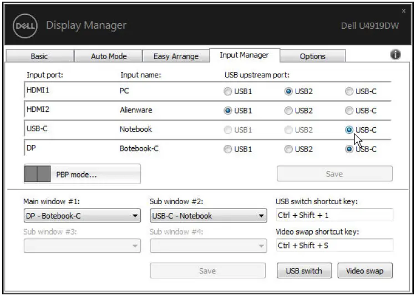
Task: Switch to the Basic tab
Action: click(39, 56)
